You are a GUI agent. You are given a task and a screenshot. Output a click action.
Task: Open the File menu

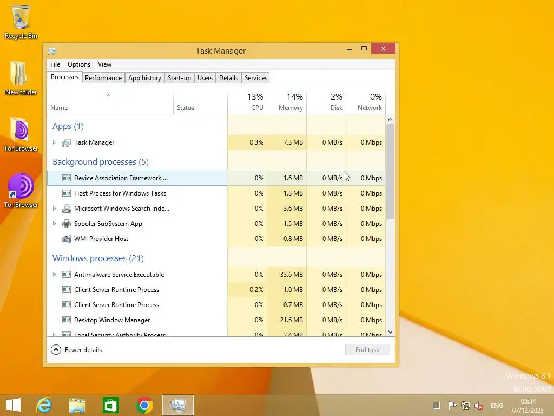(x=55, y=64)
